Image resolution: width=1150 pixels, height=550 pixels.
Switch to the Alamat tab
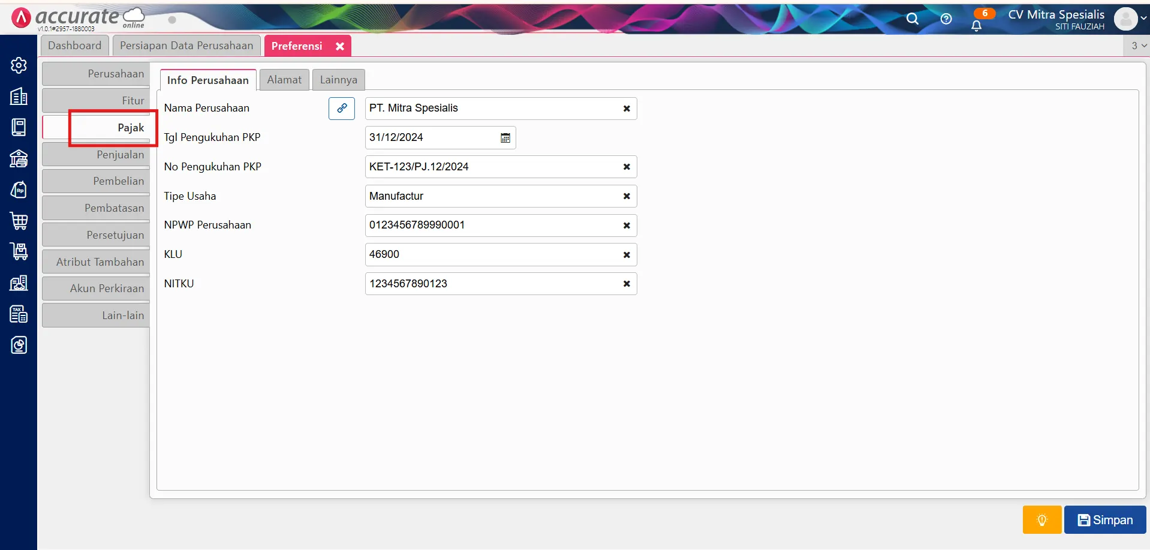pyautogui.click(x=284, y=80)
